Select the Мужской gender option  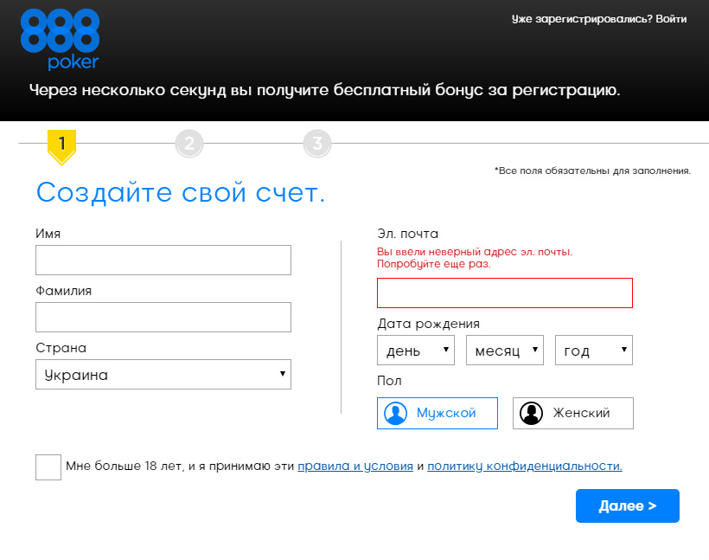437,413
